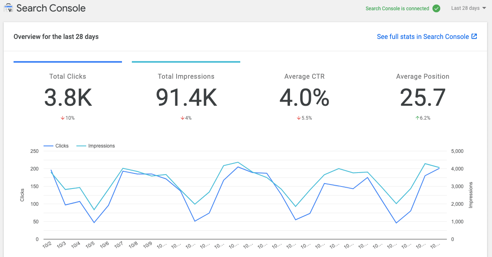Click the 10/4 date label on chart axis
The image size is (492, 257).
point(76,245)
